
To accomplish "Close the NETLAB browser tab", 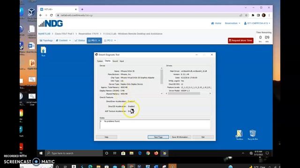I will (x=76, y=9).
